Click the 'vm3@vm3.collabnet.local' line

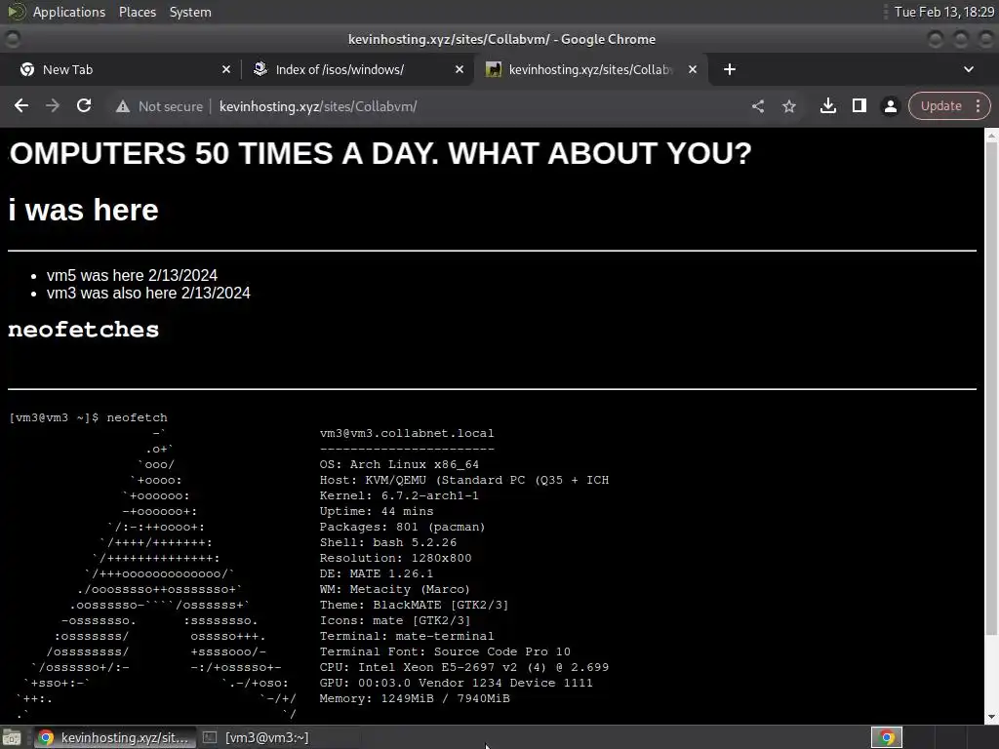click(x=407, y=433)
